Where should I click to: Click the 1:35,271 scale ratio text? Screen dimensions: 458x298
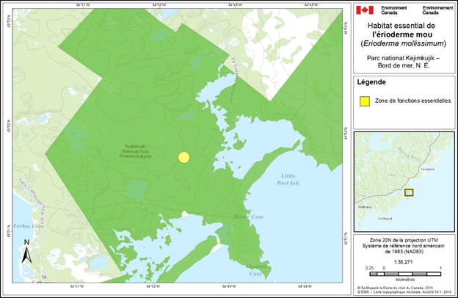tap(401, 261)
